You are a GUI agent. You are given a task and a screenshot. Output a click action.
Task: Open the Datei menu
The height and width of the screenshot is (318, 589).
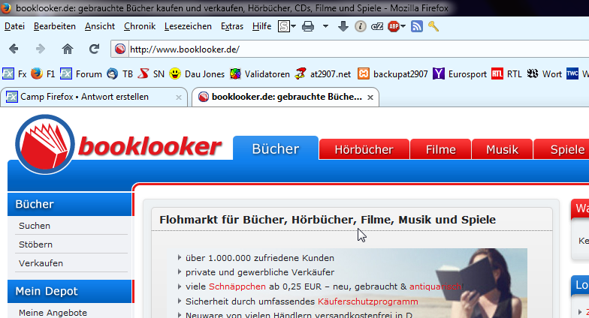(x=14, y=26)
